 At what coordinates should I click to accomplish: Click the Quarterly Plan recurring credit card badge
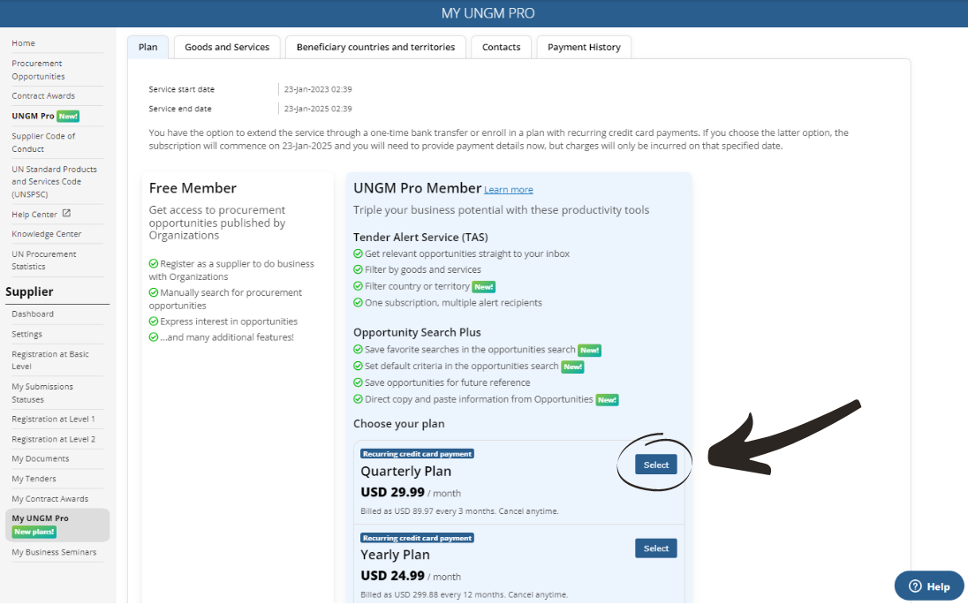pyautogui.click(x=417, y=454)
